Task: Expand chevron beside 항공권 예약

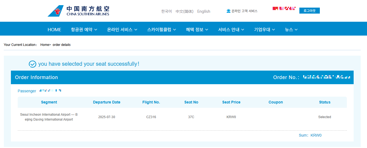Action: tap(96, 30)
